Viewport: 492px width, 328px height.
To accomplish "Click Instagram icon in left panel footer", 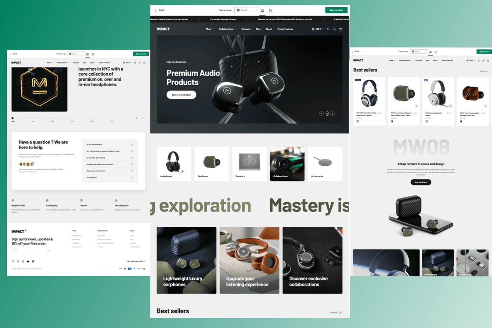I will click(23, 261).
